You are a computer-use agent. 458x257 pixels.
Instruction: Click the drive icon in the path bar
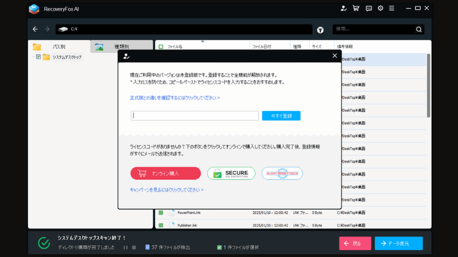[x=63, y=29]
